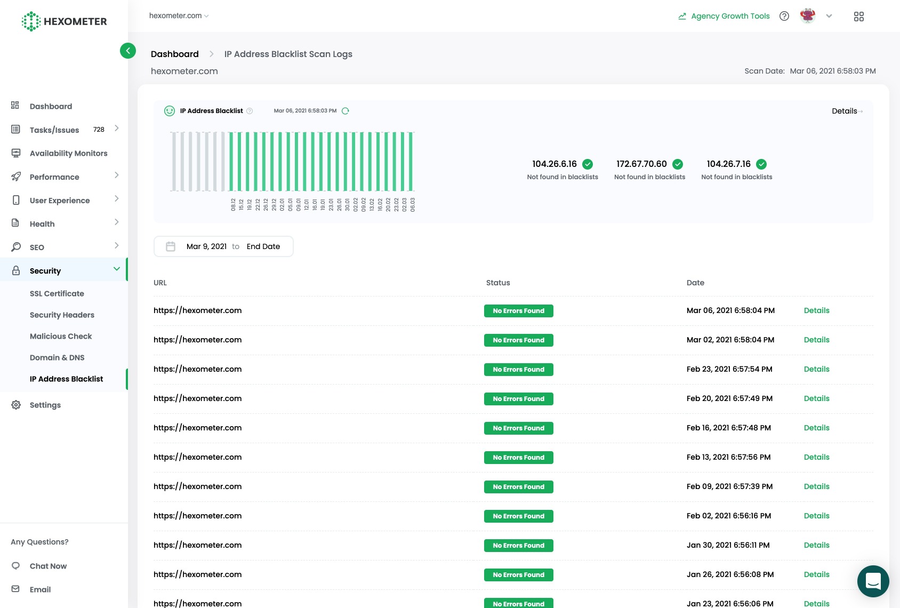Viewport: 900px width, 608px height.
Task: Click the green check next to 104.26.7.16
Action: coord(761,164)
